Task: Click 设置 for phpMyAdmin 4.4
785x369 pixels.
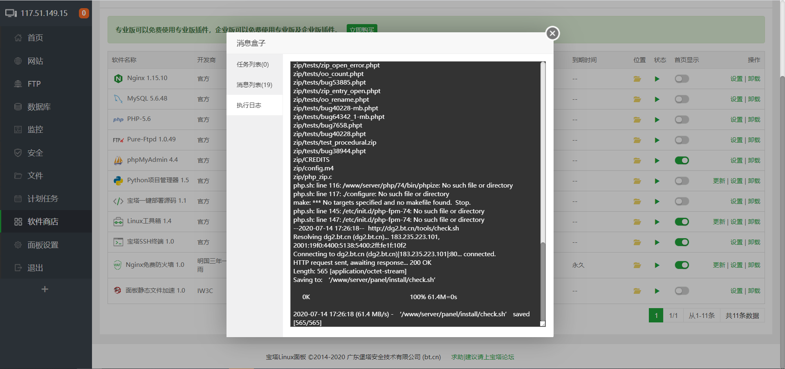Action: [x=736, y=161]
